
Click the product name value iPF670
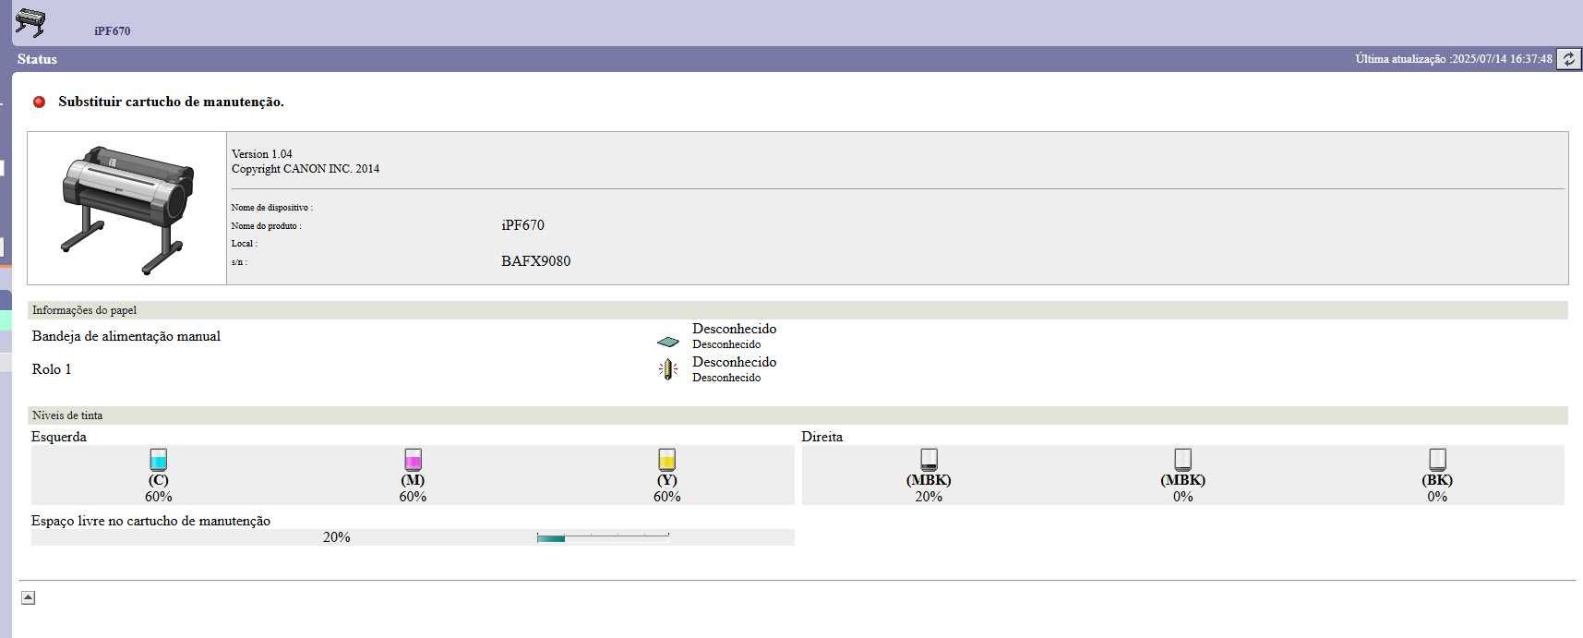tap(523, 225)
